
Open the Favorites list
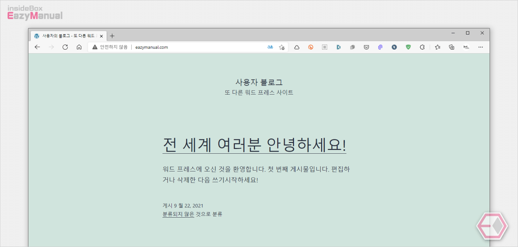[x=438, y=47]
